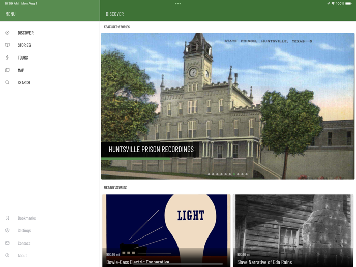
Task: Select Map in the sidebar
Action: [x=21, y=70]
